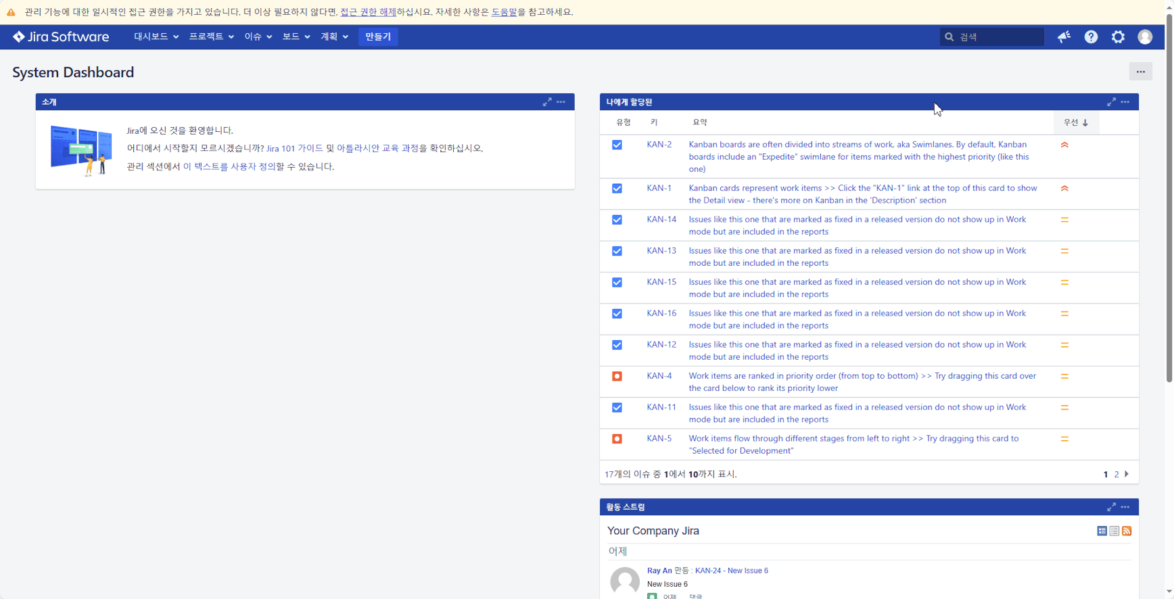Screen dimensions: 1174x599
Task: Expand the 대시보드 menu
Action: (156, 37)
